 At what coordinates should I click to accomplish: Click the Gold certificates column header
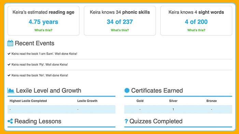click(140, 101)
